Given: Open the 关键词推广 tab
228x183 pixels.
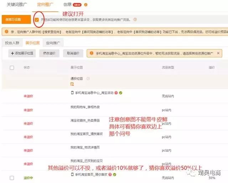Looking at the screenshot, I should [x=17, y=5].
